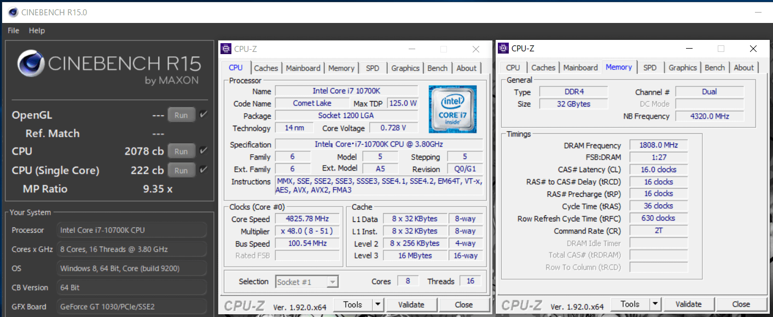Screen dimensions: 773x317
Task: Open the Help menu in Cinebench
Action: (x=37, y=31)
